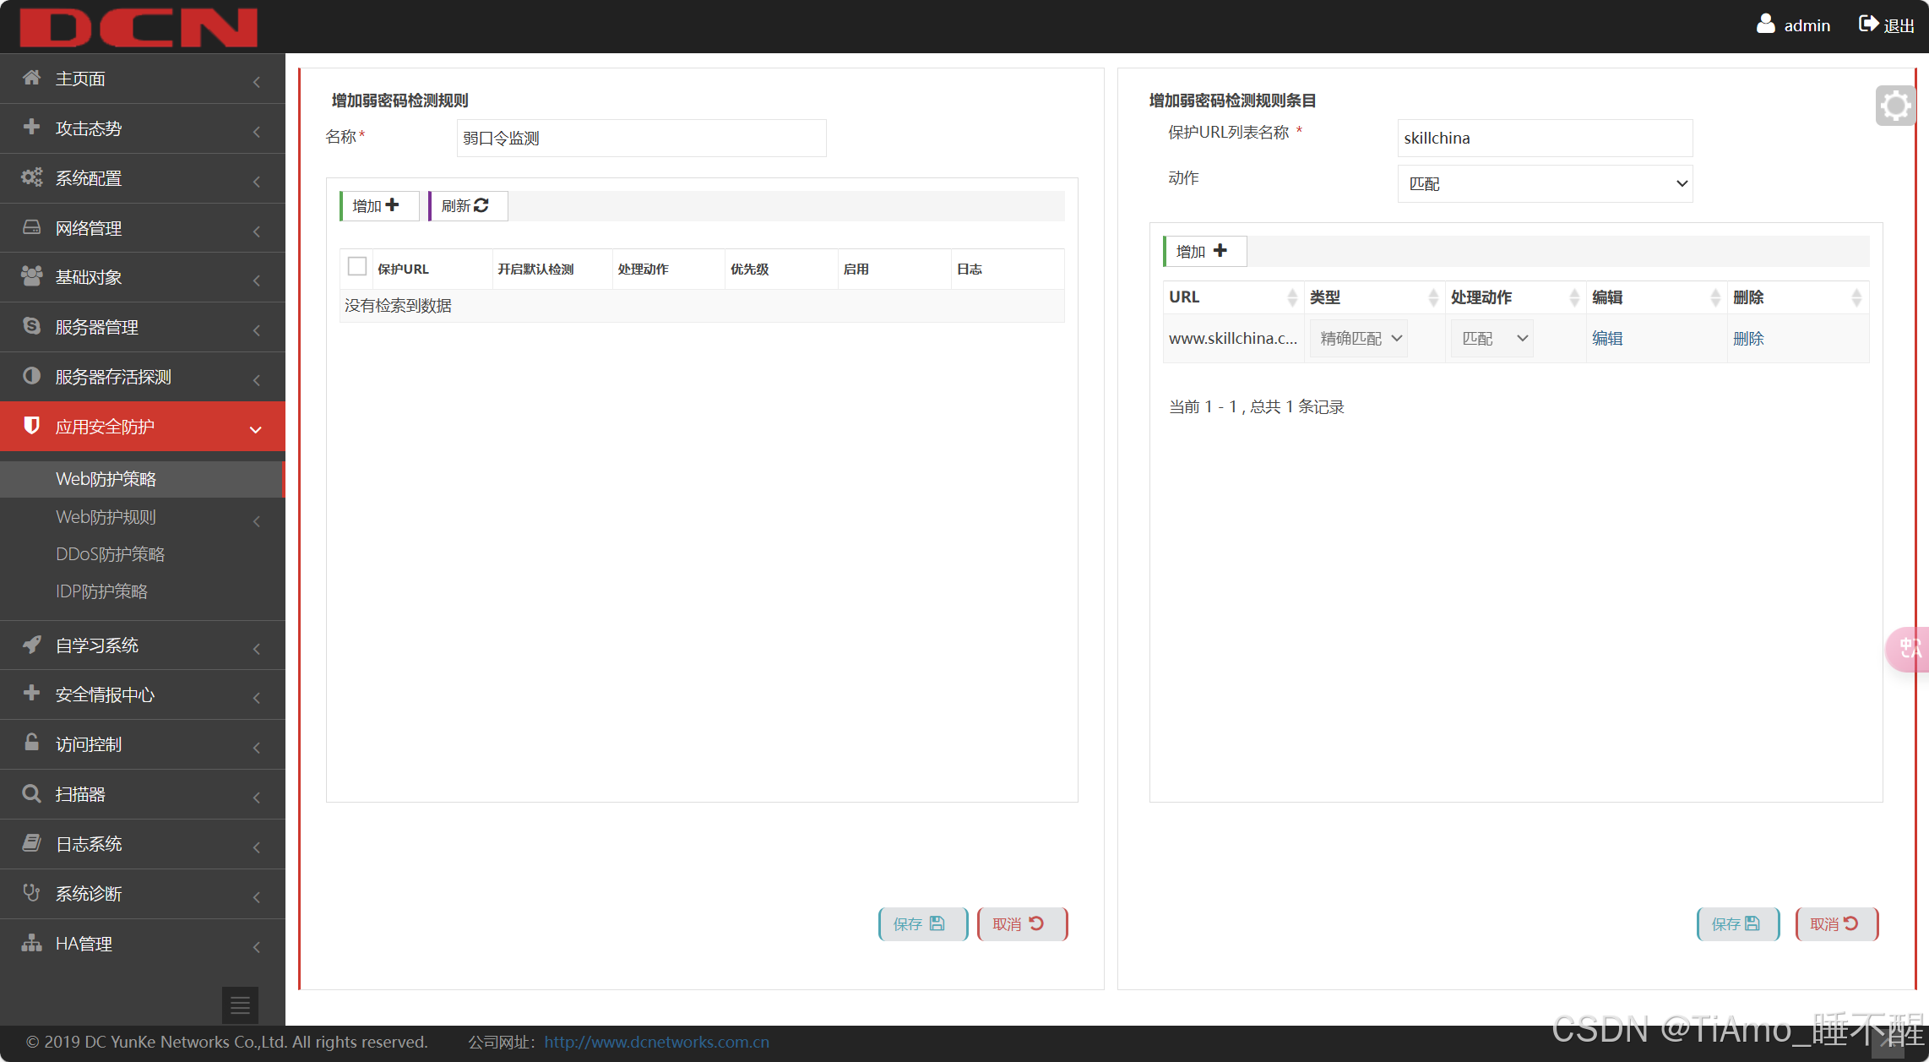The image size is (1929, 1062).
Task: Cancel the rule entry panel
Action: pyautogui.click(x=1837, y=923)
